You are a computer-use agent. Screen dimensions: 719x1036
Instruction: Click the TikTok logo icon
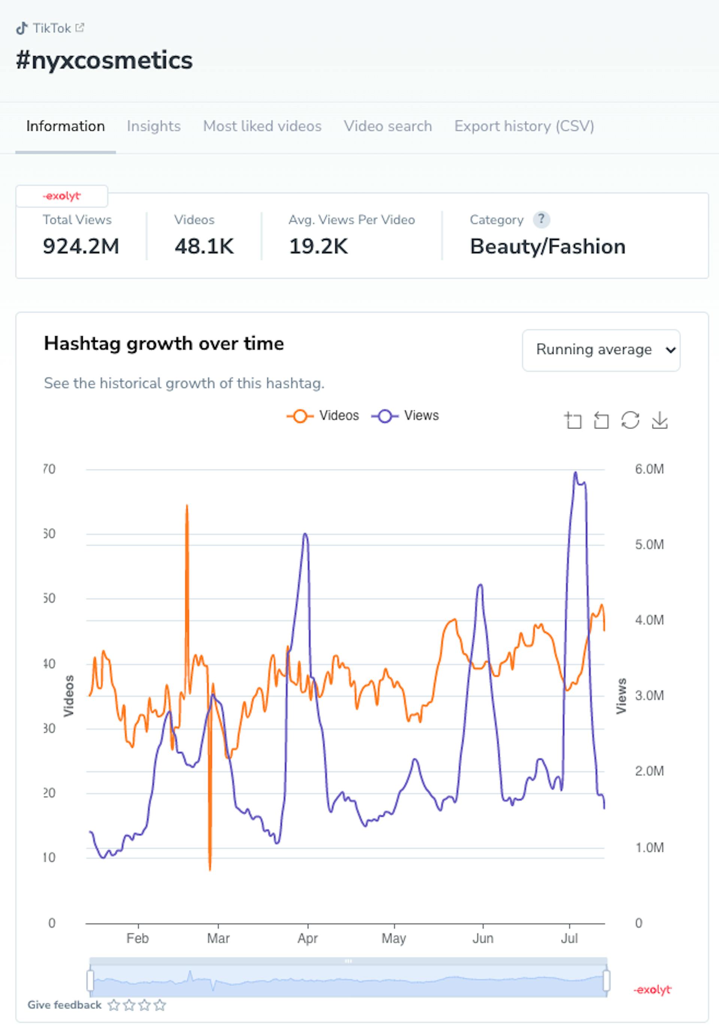[22, 28]
